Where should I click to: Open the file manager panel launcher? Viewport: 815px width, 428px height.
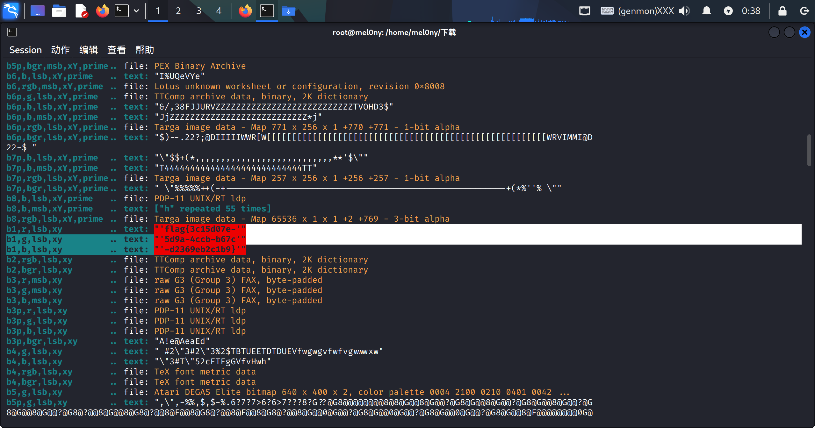click(x=59, y=11)
